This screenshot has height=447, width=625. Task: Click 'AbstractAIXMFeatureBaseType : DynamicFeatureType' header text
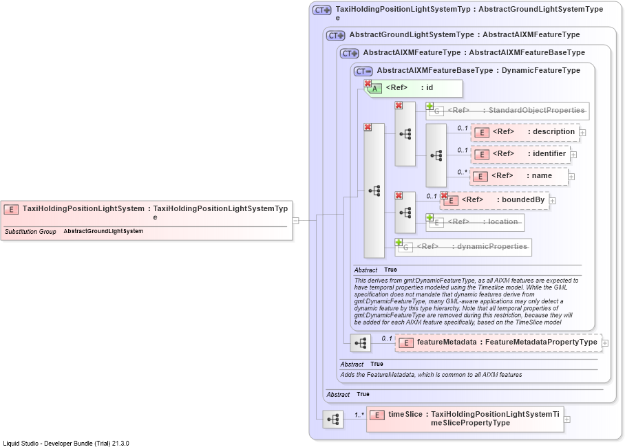pos(478,71)
